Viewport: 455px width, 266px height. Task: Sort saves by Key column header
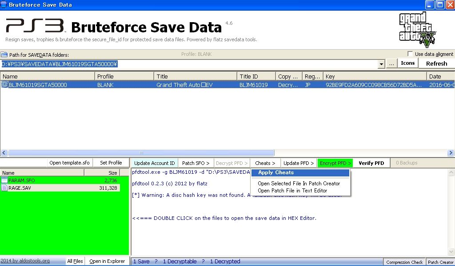click(375, 76)
